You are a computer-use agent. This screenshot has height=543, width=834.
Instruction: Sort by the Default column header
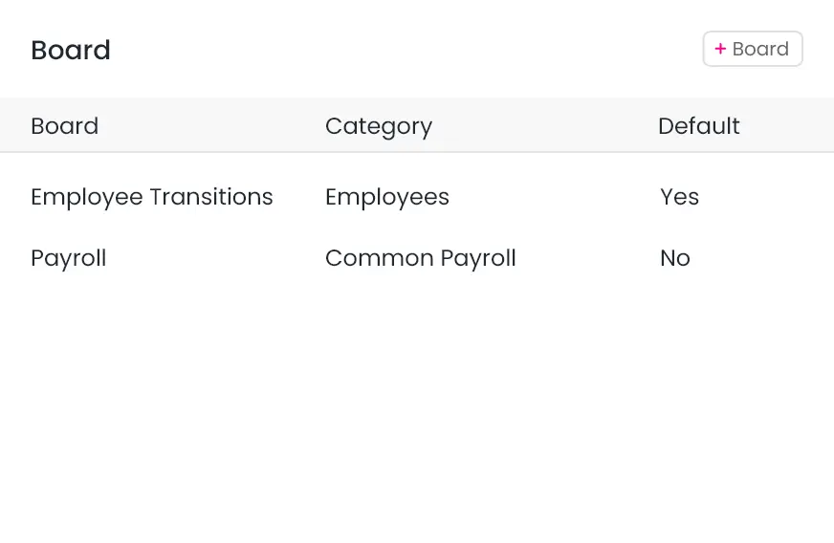click(x=698, y=126)
